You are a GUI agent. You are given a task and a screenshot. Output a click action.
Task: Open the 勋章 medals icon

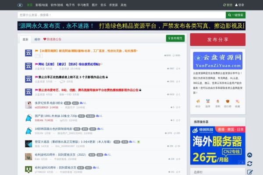pos(208,103)
